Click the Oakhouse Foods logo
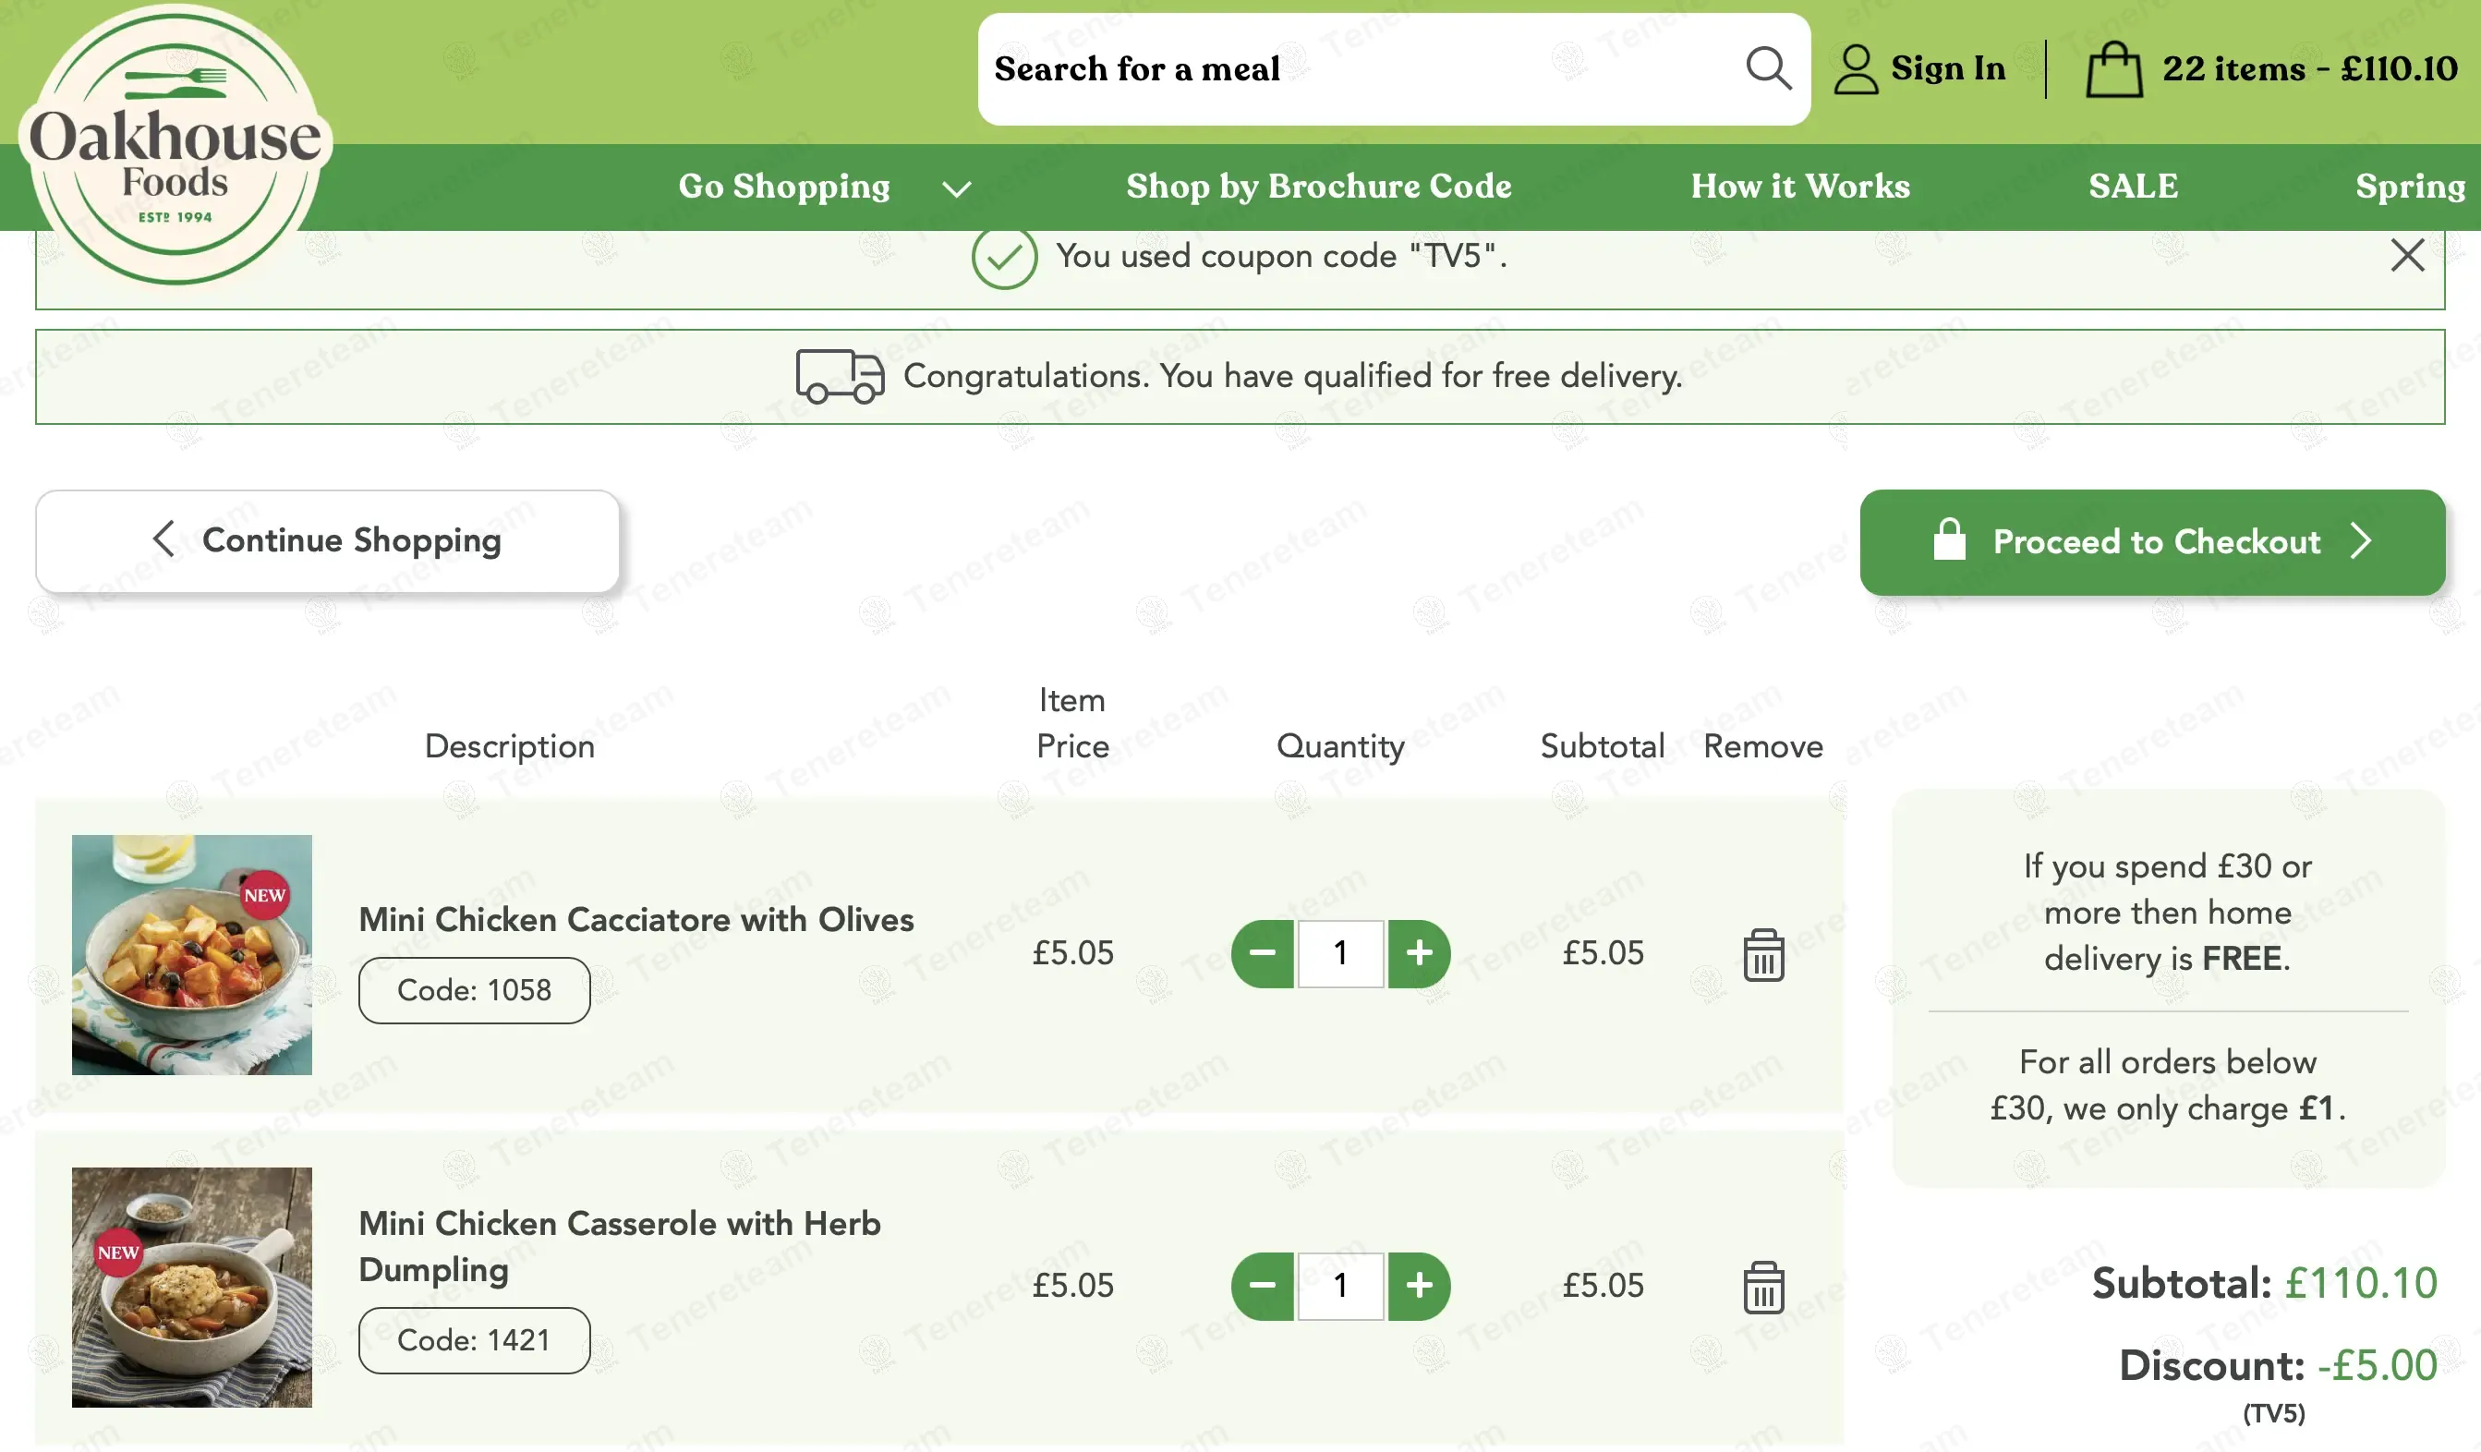The width and height of the screenshot is (2481, 1452). pyautogui.click(x=176, y=146)
